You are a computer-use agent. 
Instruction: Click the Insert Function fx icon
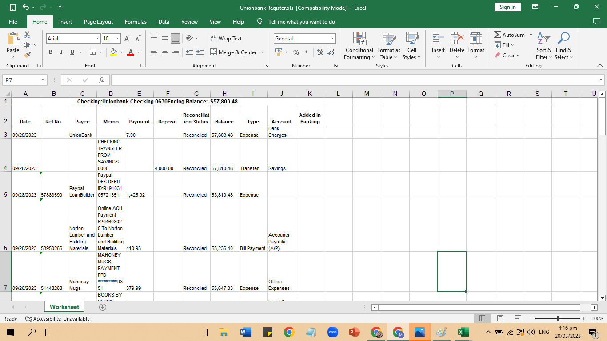[101, 80]
